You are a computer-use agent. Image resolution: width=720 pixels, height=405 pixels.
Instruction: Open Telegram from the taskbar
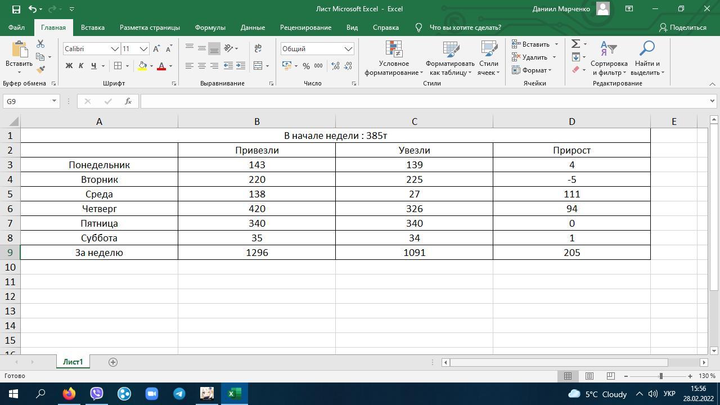179,394
